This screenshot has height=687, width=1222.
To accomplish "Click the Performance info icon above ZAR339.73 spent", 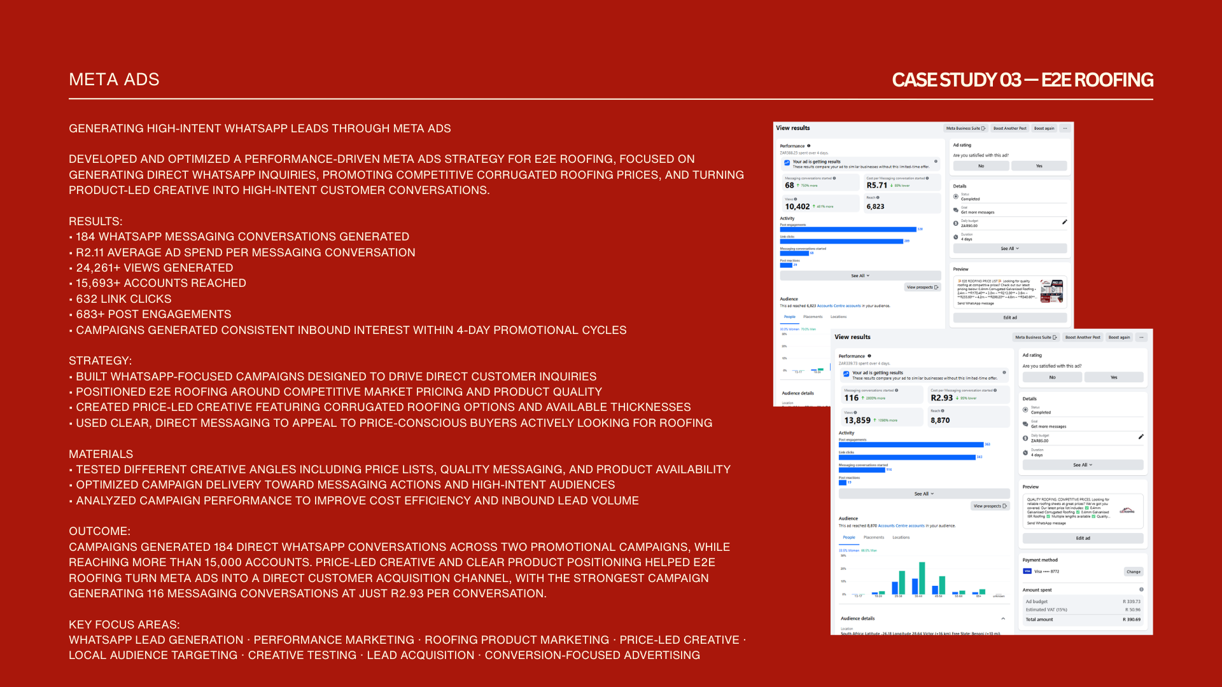I will [869, 356].
